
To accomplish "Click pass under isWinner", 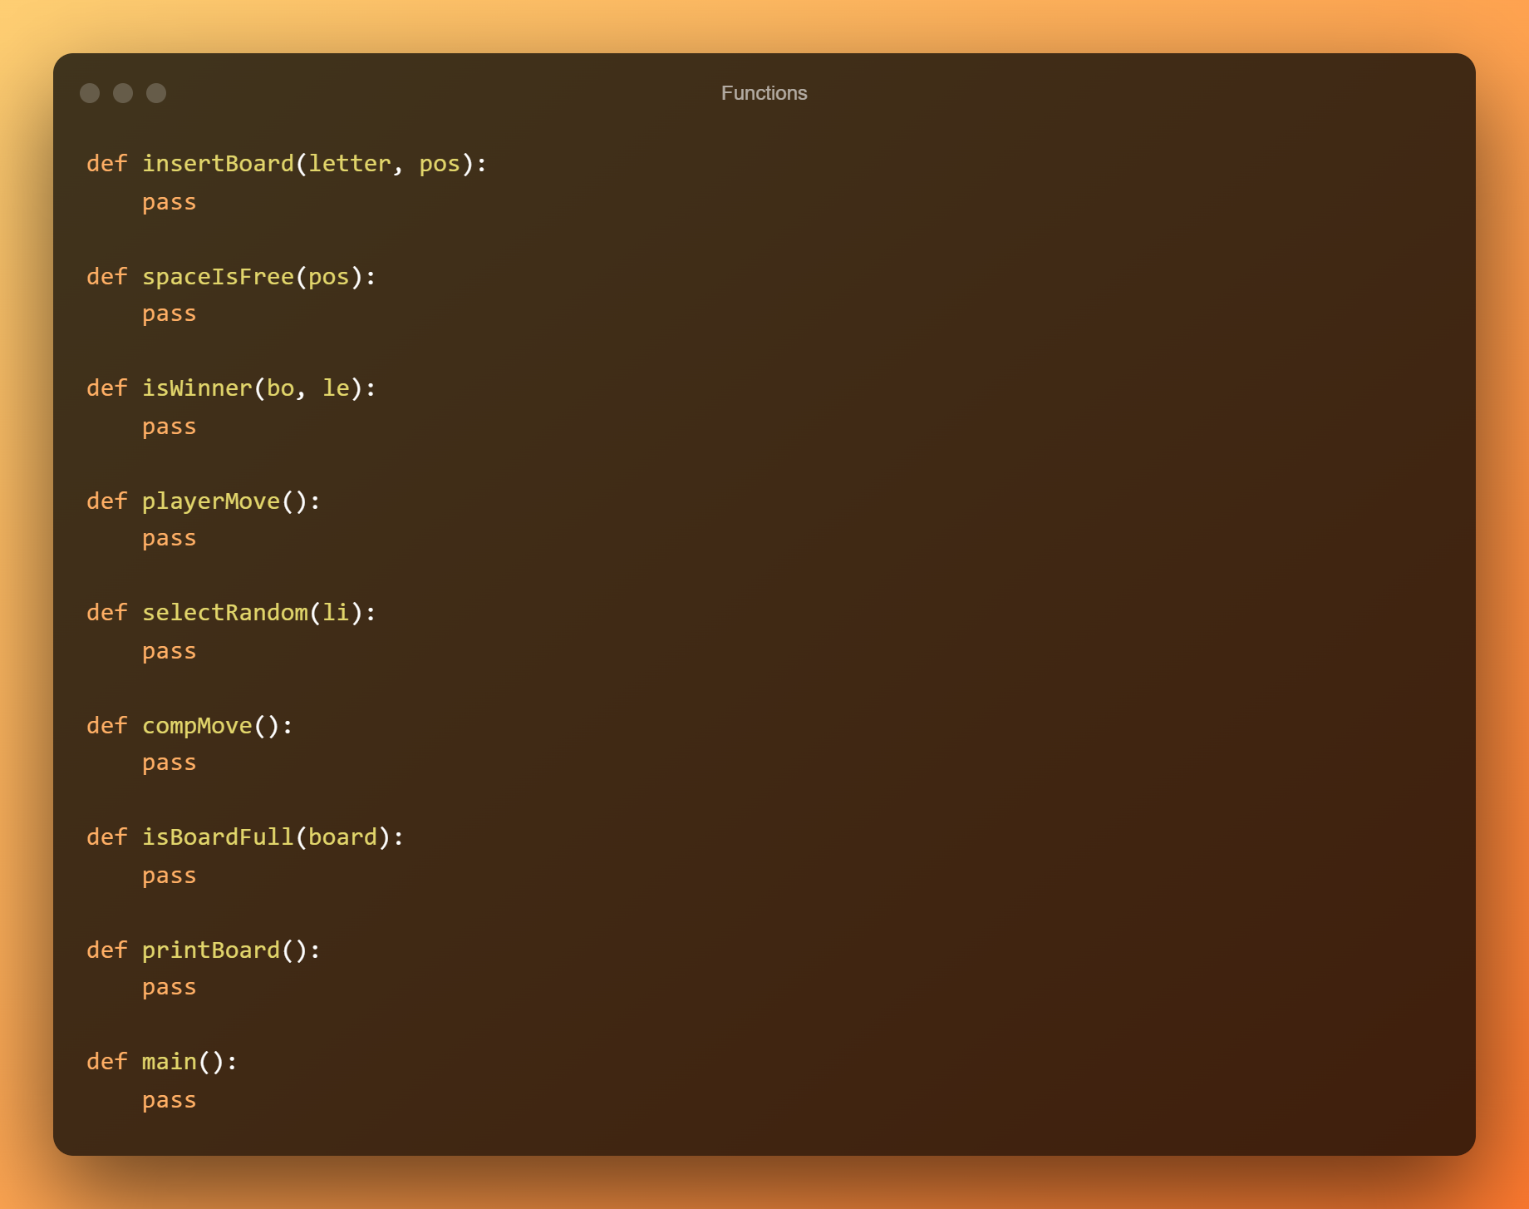I will tap(170, 427).
